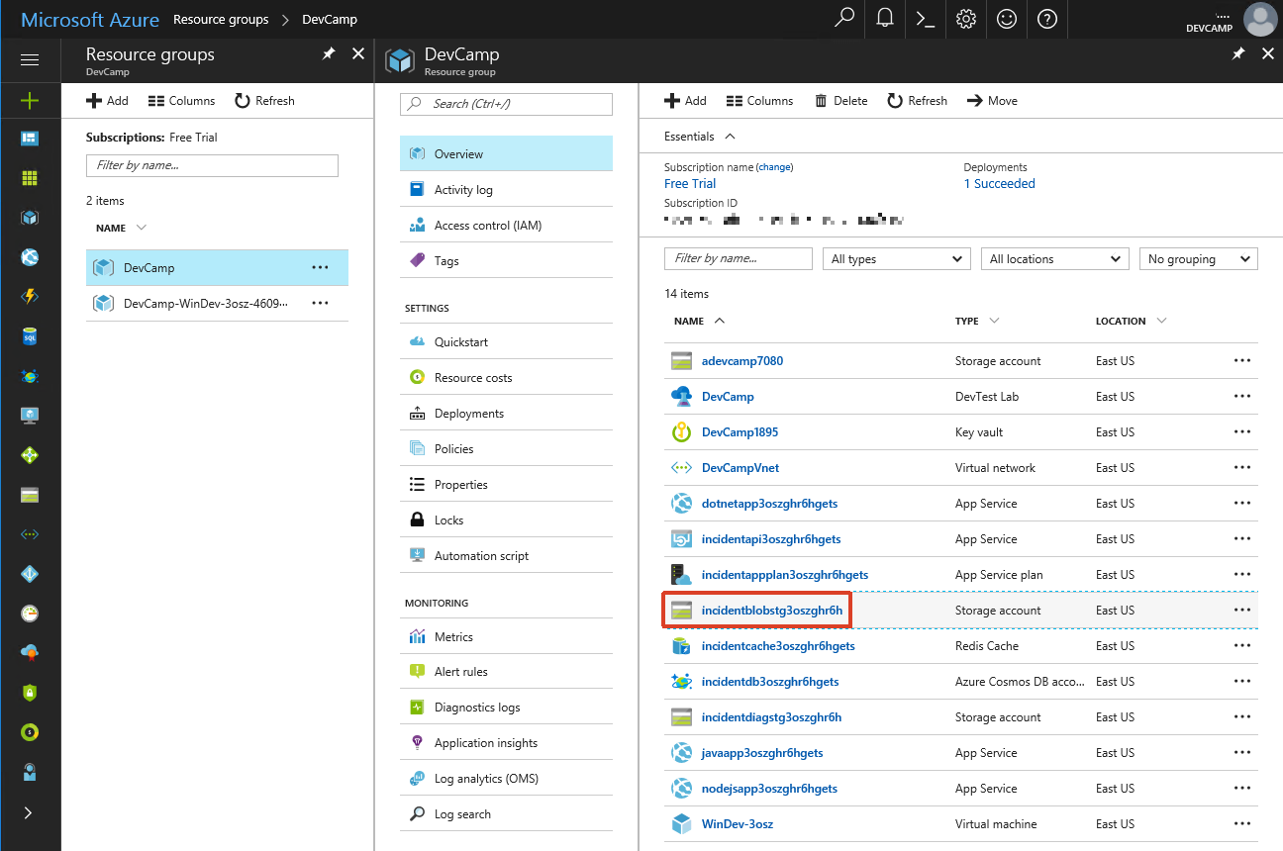The image size is (1283, 851).
Task: Open incidentcache3oszghr6hgets Redis Cache
Action: point(778,646)
